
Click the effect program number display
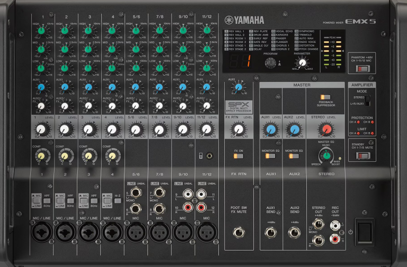pos(240,61)
